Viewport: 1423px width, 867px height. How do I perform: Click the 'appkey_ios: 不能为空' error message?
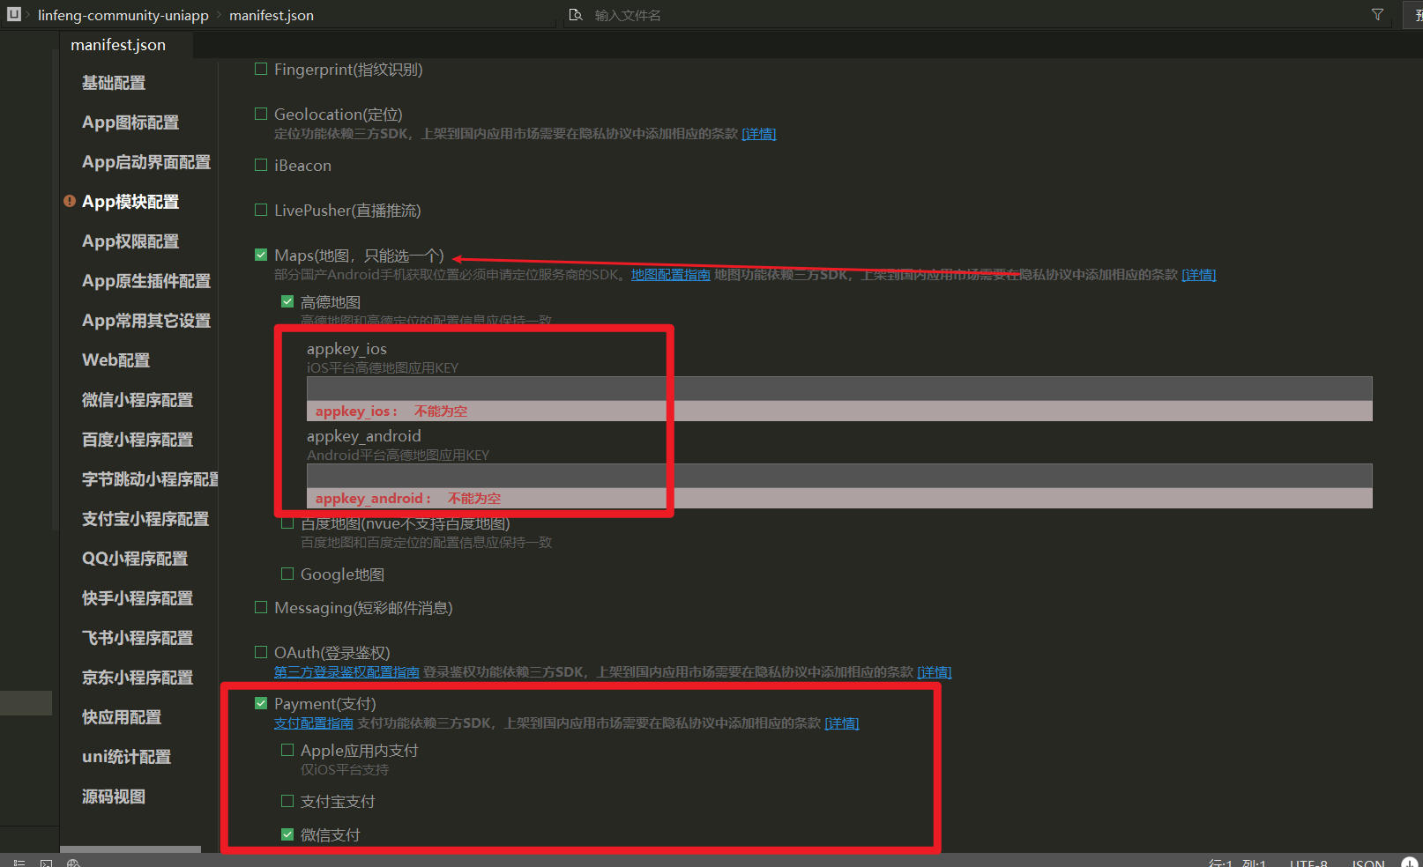pos(391,411)
